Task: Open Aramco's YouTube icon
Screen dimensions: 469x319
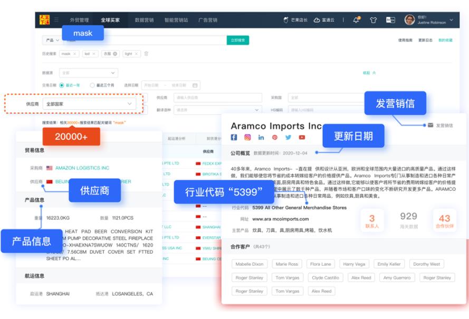Action: click(302, 137)
